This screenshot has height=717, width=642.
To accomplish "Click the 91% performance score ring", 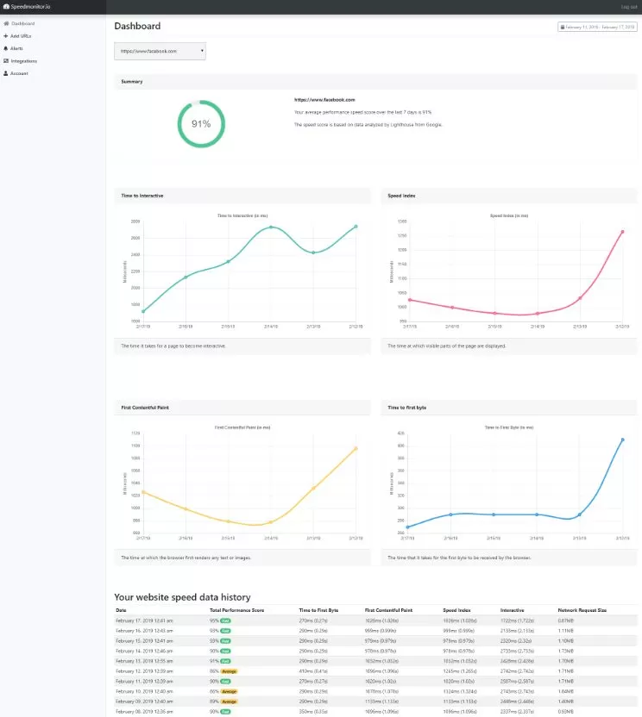I will (x=201, y=123).
